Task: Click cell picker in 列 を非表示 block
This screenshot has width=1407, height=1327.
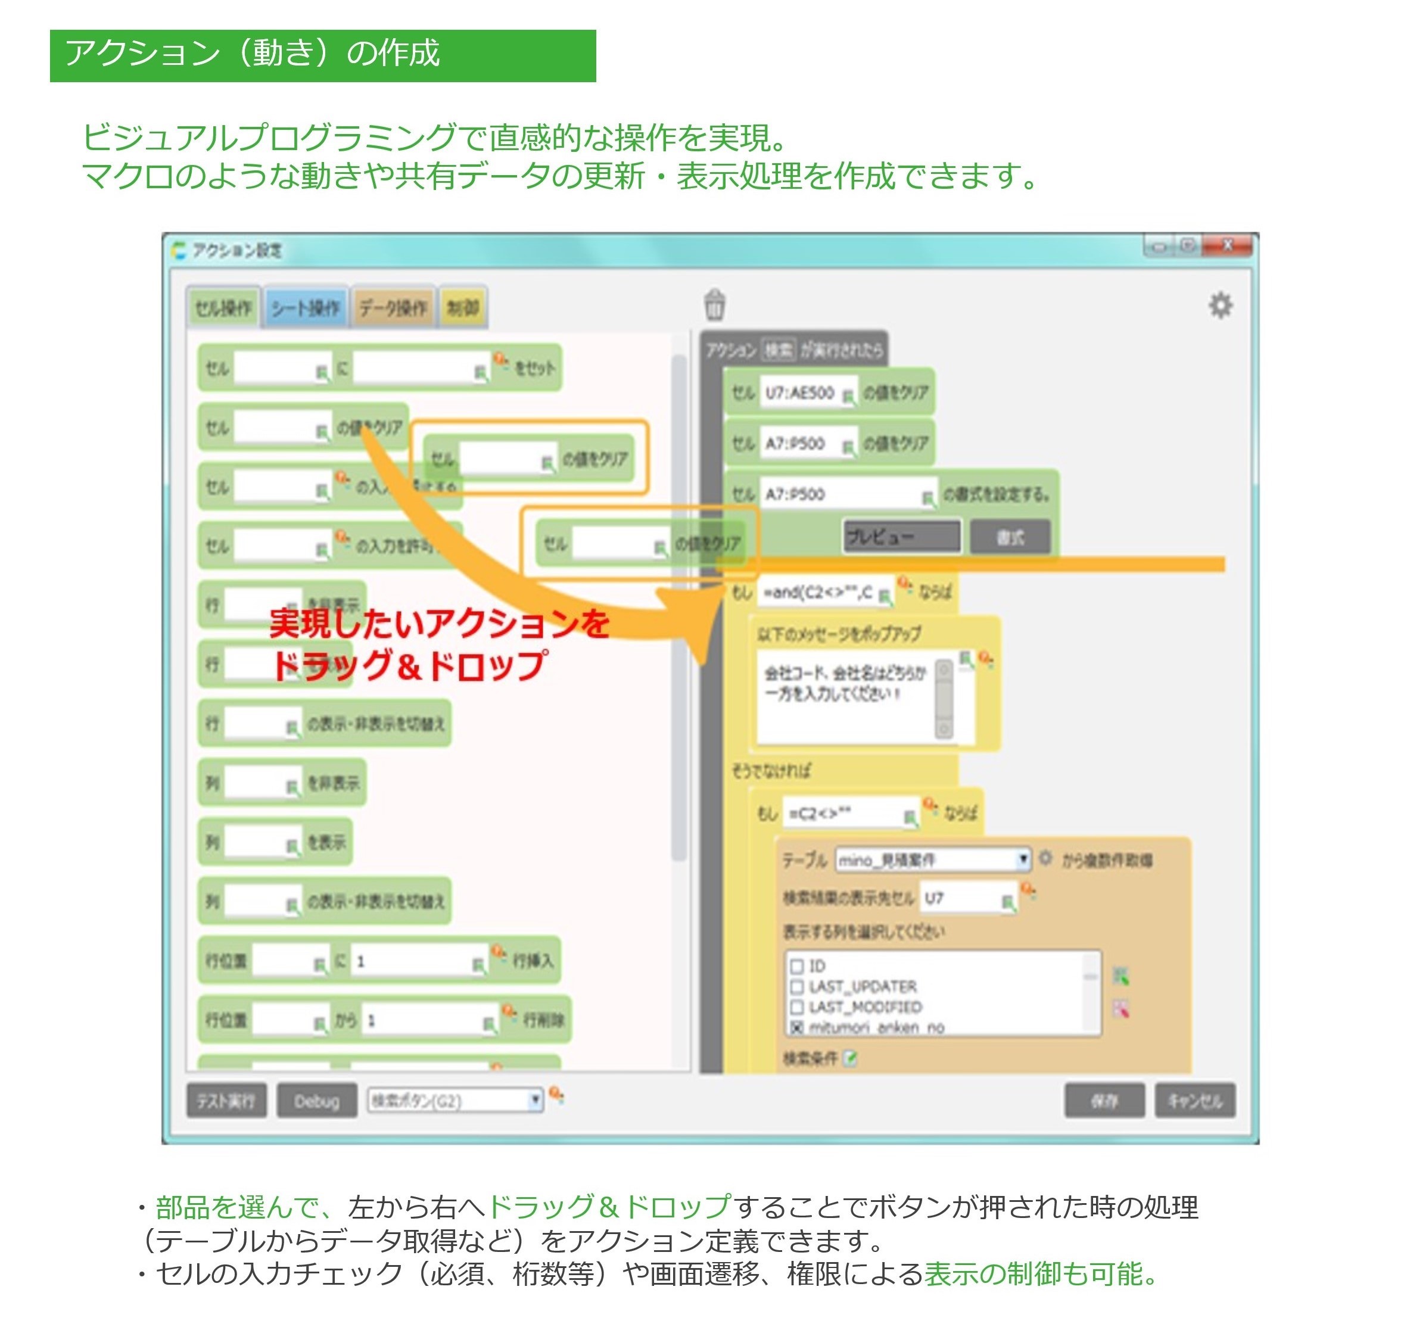Action: coord(292,788)
